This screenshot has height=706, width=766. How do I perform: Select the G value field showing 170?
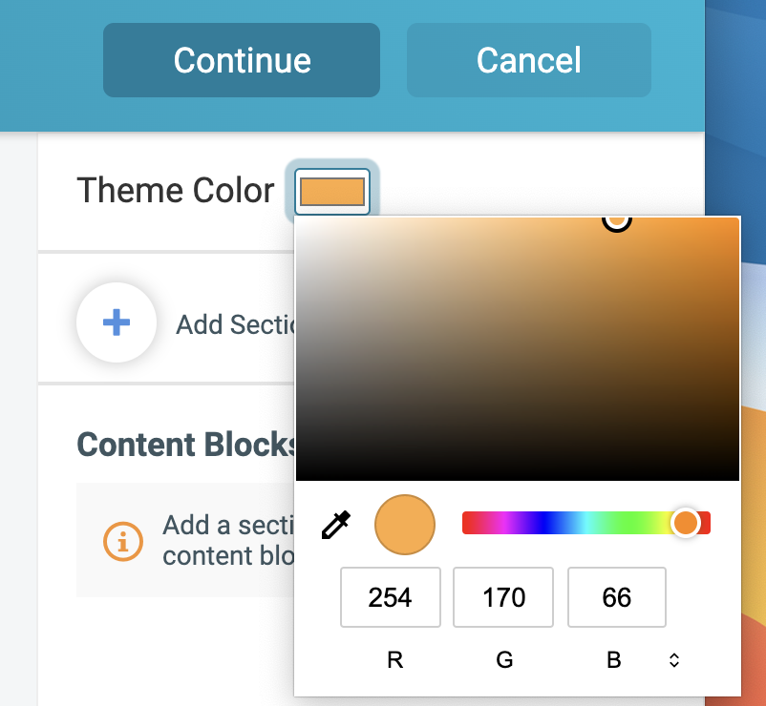coord(503,597)
